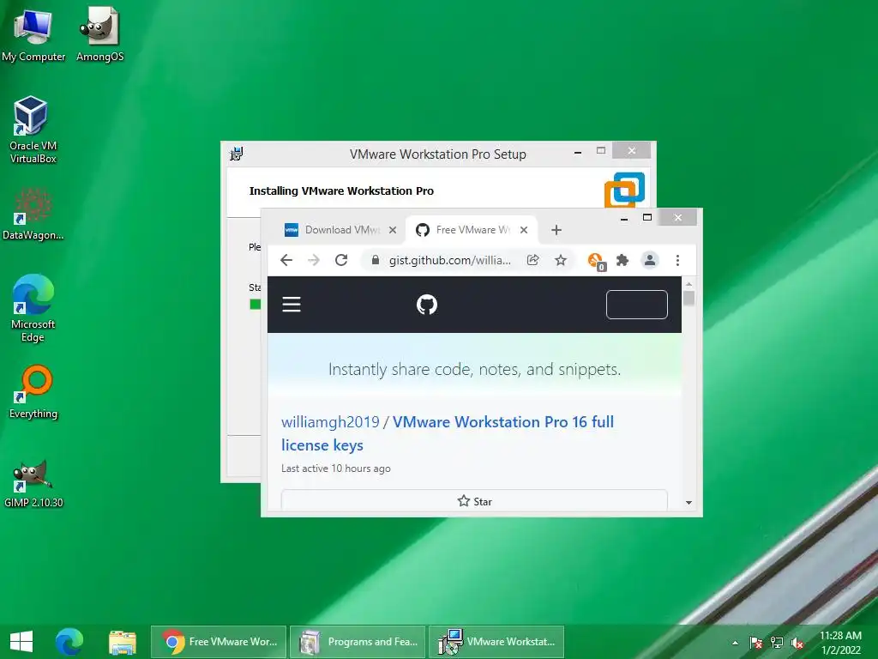The height and width of the screenshot is (659, 878).
Task: Open GitHub hamburger menu
Action: pyautogui.click(x=292, y=305)
